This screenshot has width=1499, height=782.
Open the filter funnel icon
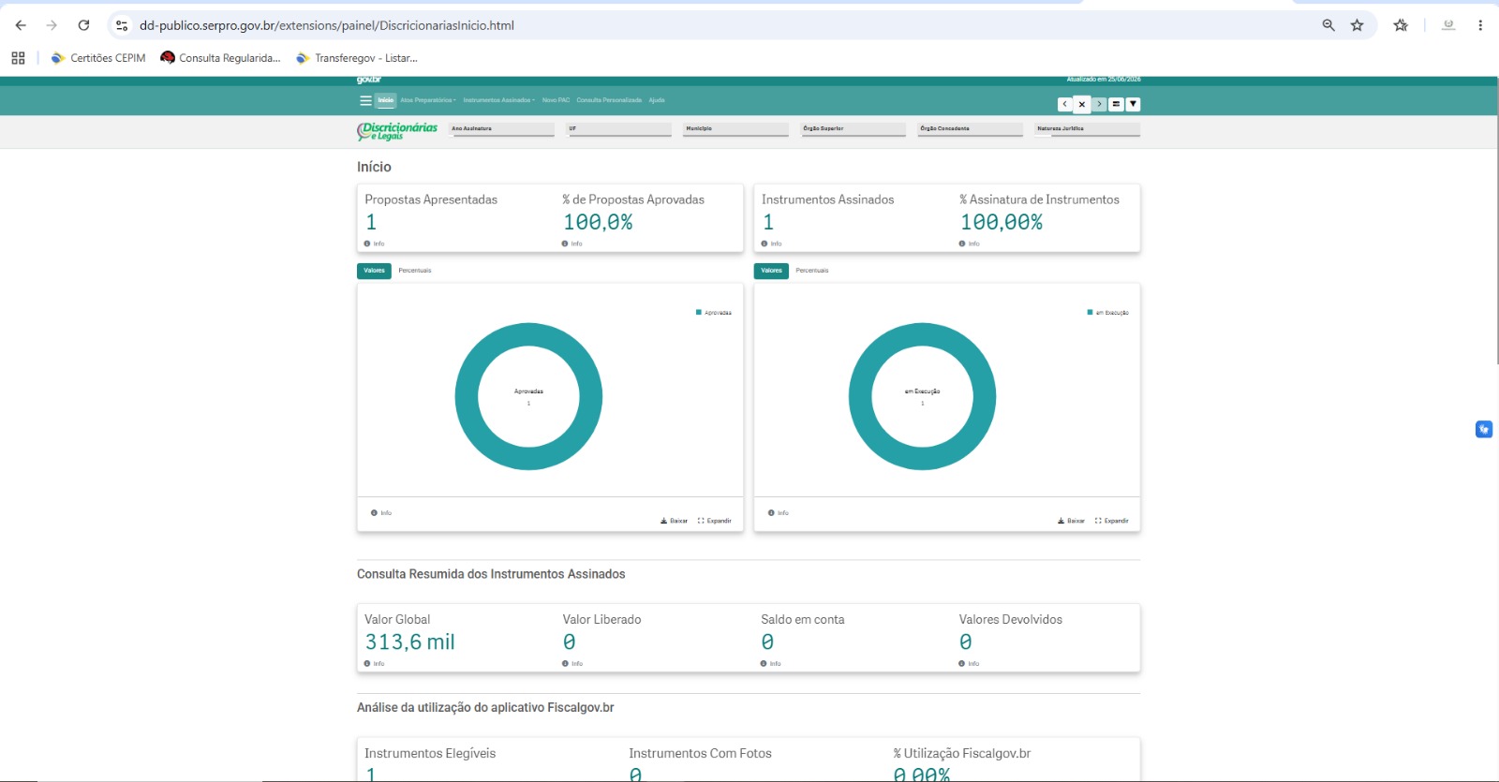click(x=1134, y=104)
